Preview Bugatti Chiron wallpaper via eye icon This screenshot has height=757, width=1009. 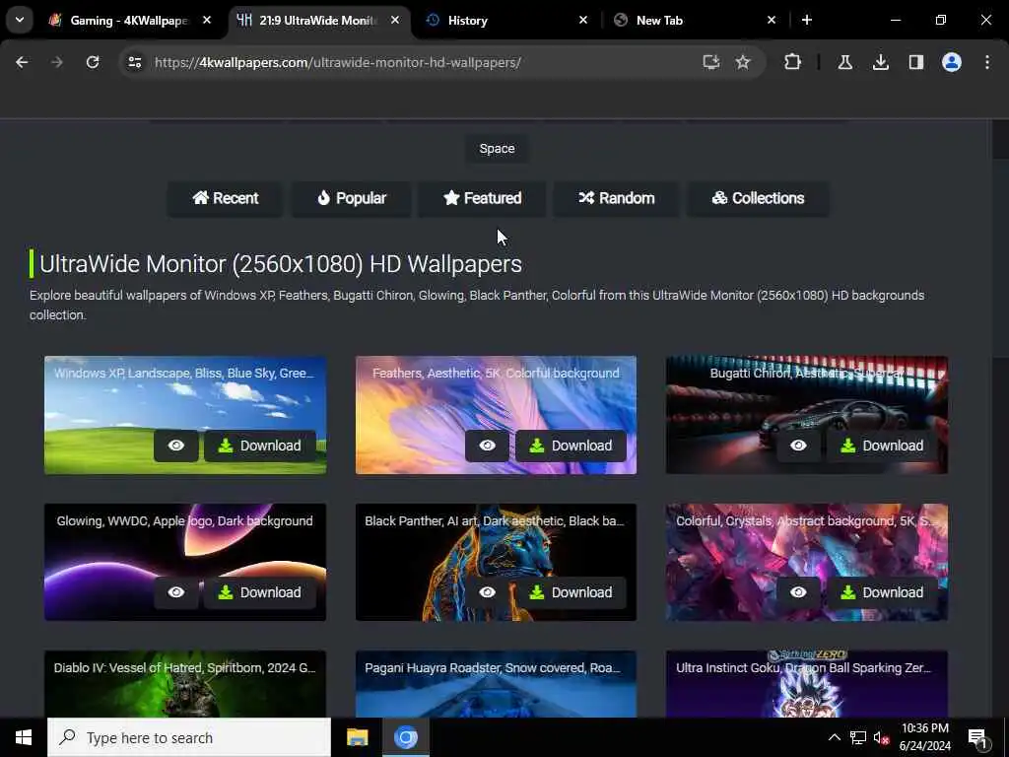coord(798,446)
